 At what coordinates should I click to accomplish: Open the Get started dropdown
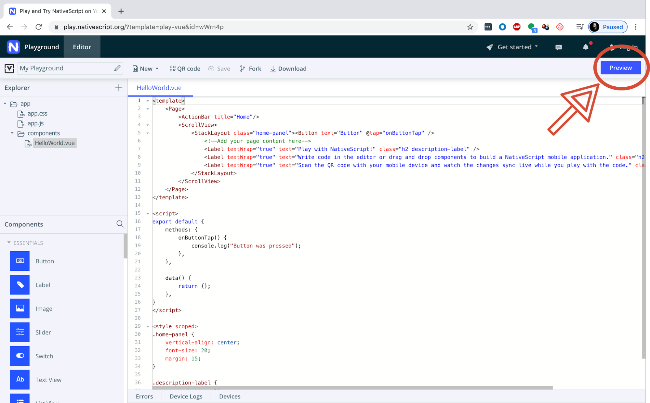[x=512, y=47]
